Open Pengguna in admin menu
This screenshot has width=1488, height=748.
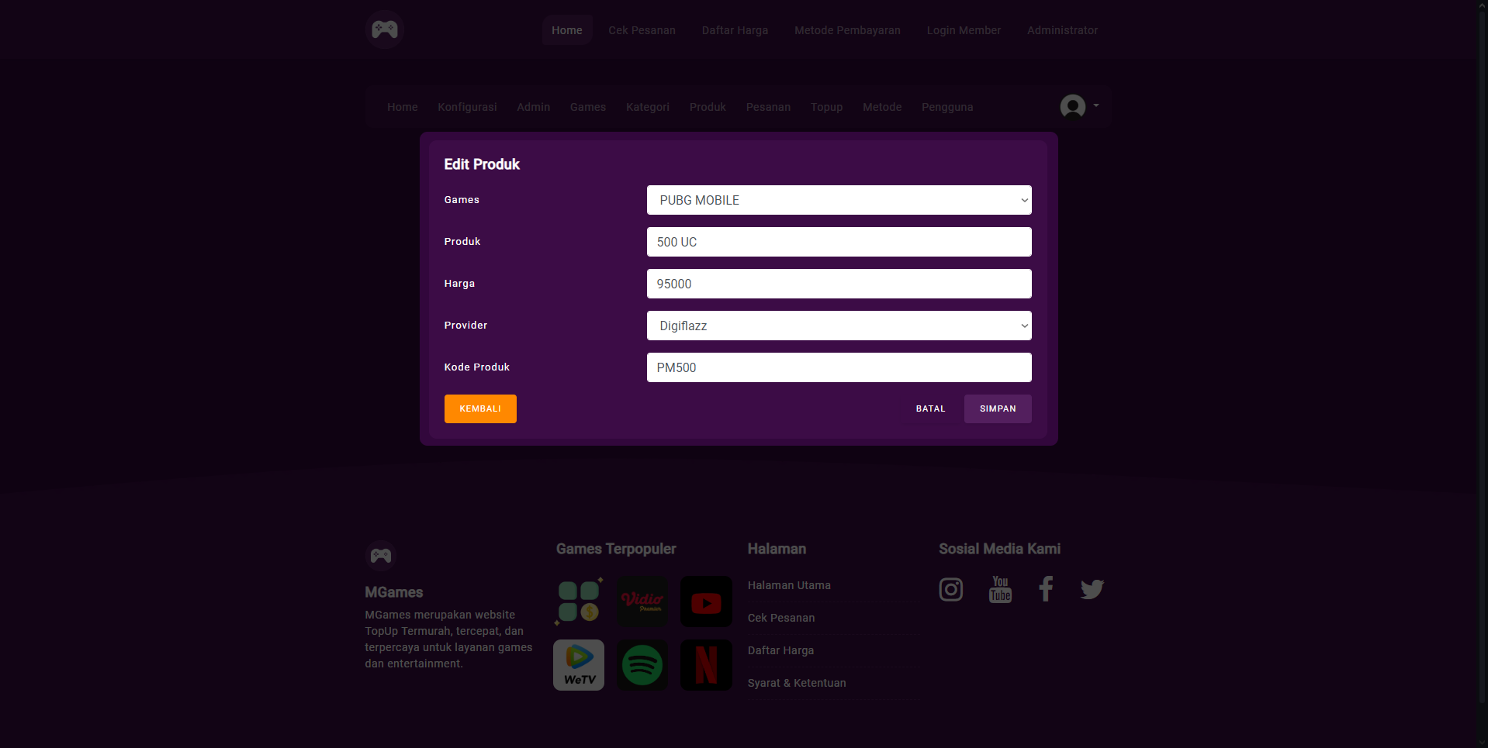[x=947, y=107]
